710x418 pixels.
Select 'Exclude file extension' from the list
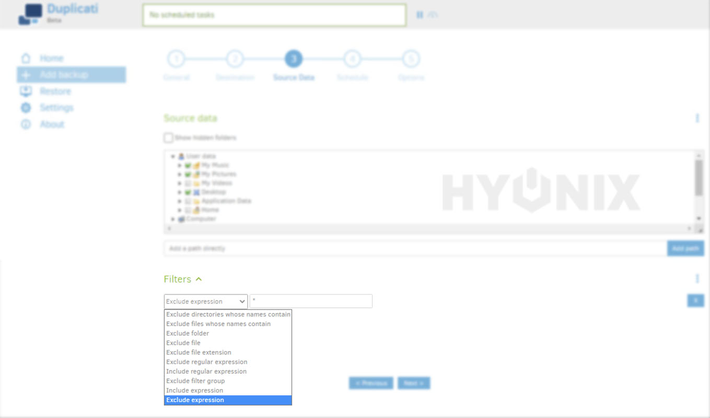(x=199, y=353)
